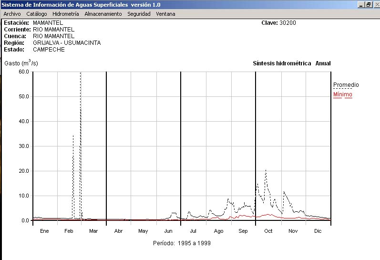Click the GRIJALVA - USUMACINTA region value

[67, 43]
